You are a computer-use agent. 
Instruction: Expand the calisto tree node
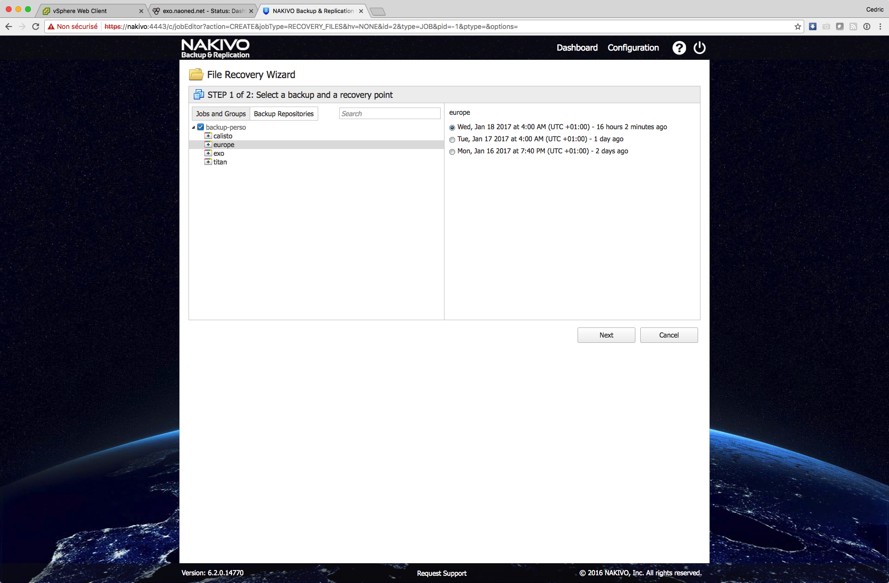208,136
